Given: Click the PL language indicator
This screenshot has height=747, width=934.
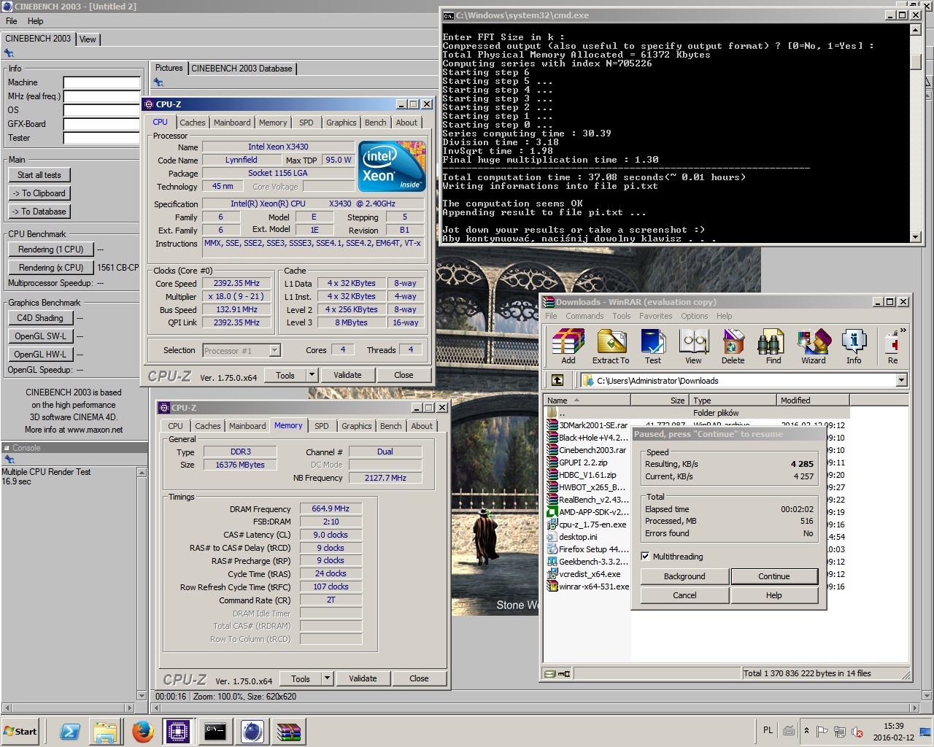Looking at the screenshot, I should click(768, 729).
